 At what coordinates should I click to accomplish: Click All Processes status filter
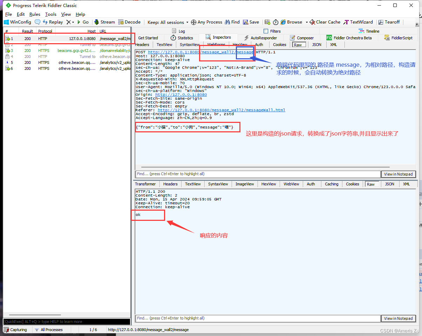point(49,330)
